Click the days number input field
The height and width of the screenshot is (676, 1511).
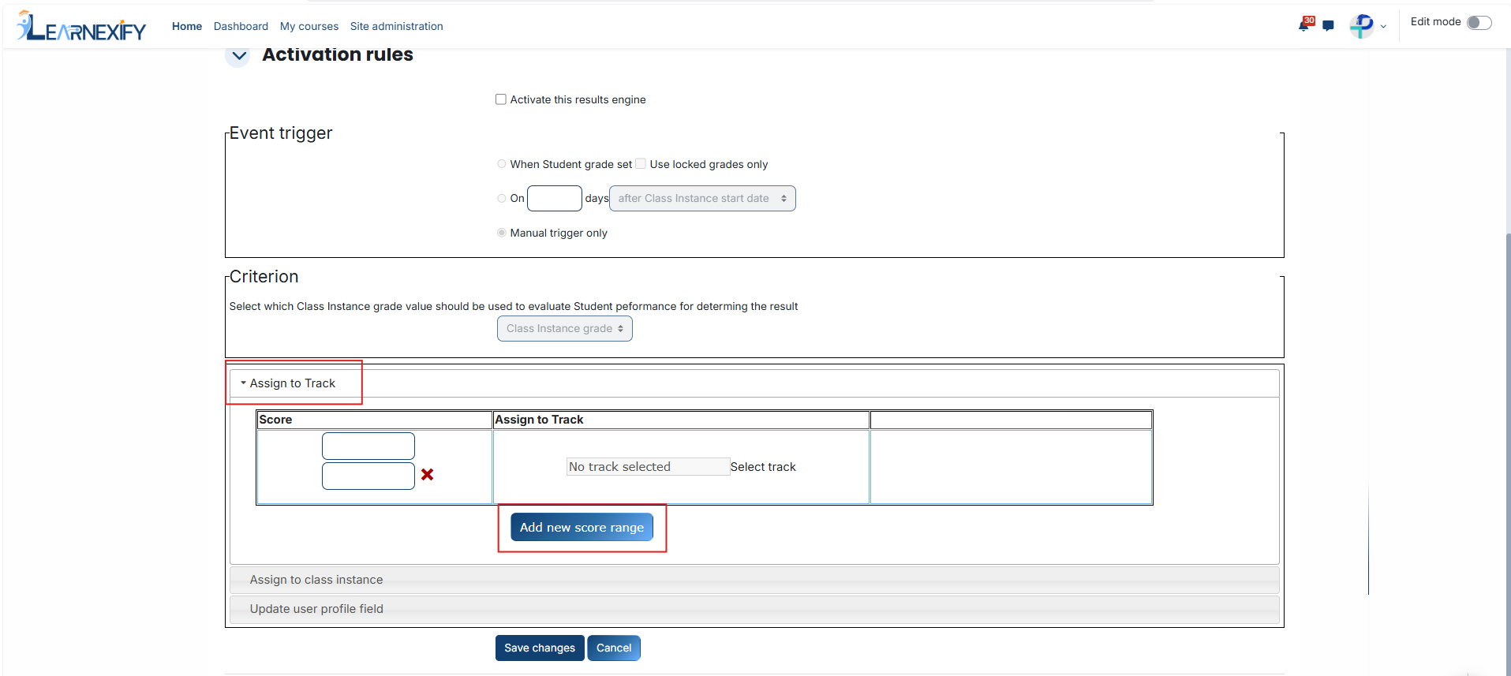(x=555, y=198)
